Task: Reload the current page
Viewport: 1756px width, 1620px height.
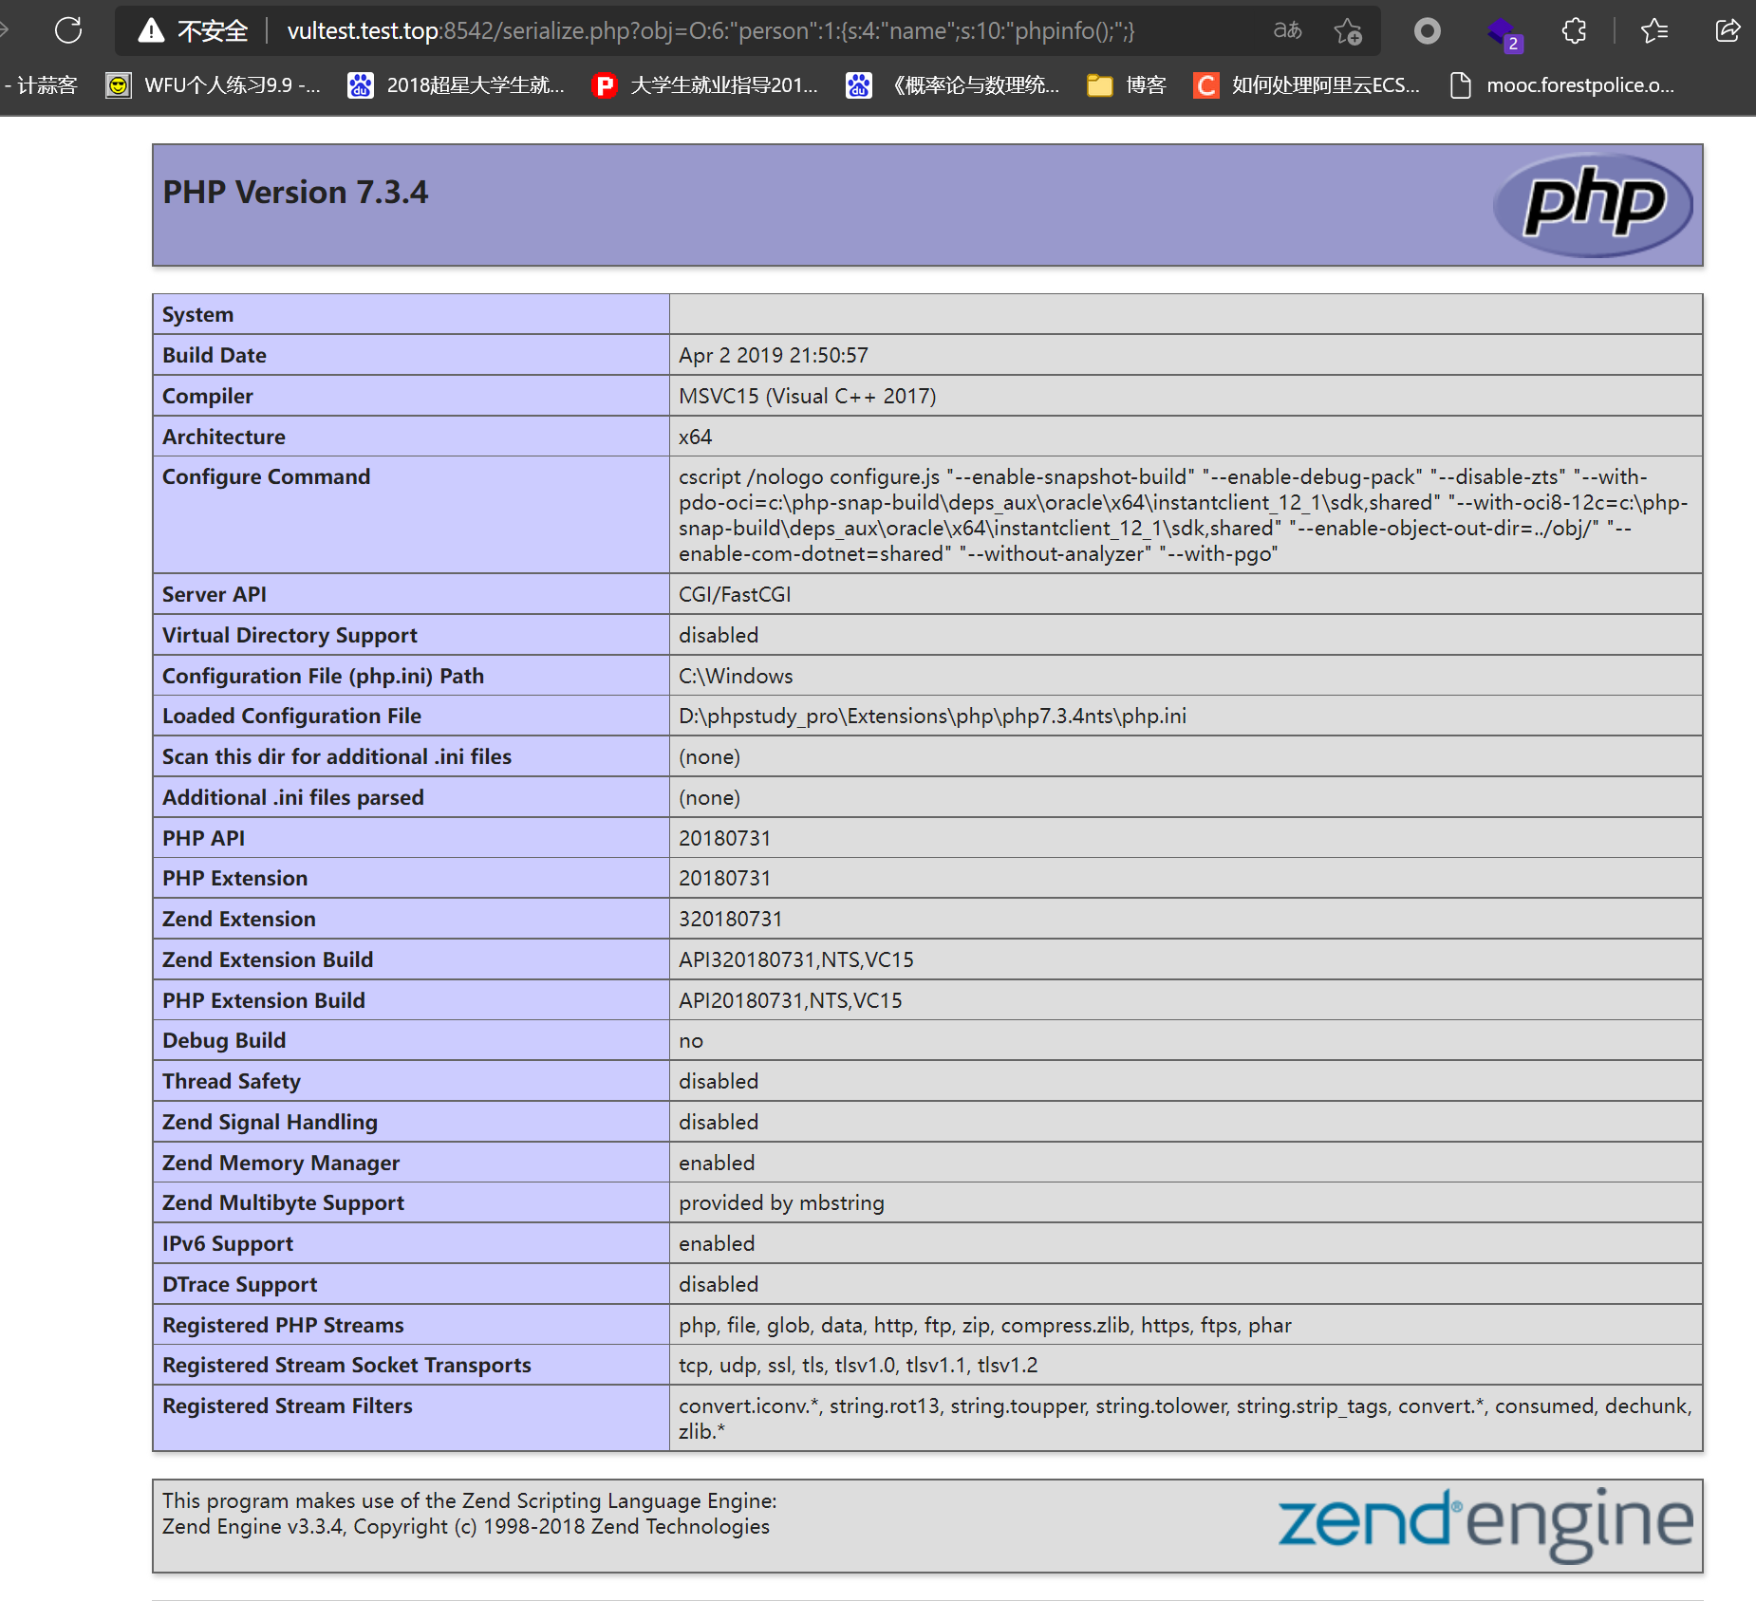Action: click(x=66, y=29)
